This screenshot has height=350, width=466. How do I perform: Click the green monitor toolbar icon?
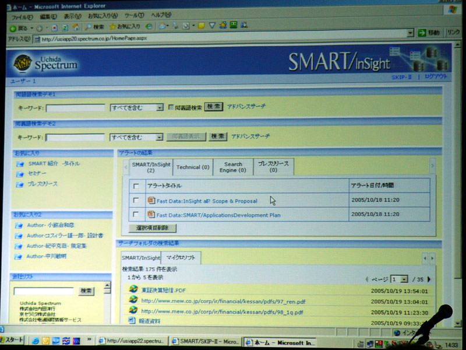click(234, 25)
